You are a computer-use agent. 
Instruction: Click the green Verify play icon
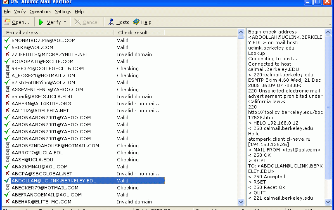click(41, 22)
